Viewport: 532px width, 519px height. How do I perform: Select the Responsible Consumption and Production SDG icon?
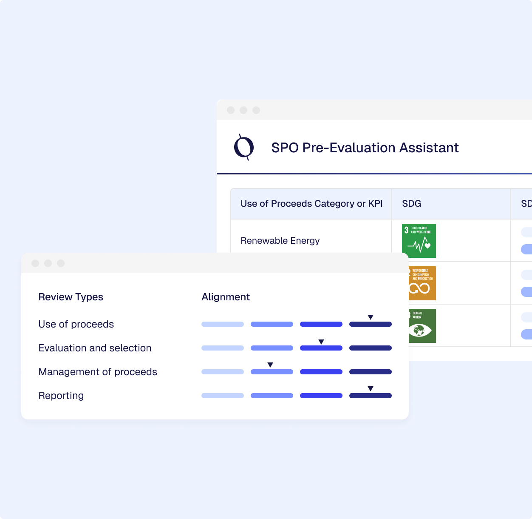tap(422, 283)
